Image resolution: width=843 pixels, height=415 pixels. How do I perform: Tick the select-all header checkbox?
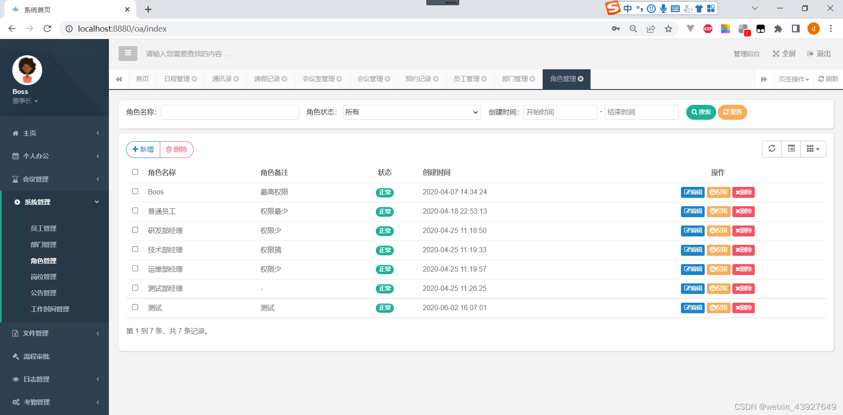coord(135,172)
